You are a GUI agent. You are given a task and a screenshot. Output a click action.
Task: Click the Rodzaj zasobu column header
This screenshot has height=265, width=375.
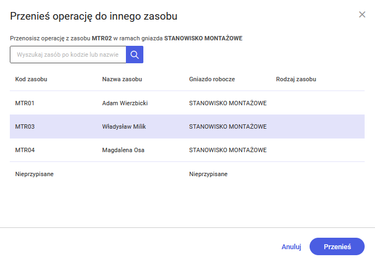tap(296, 79)
